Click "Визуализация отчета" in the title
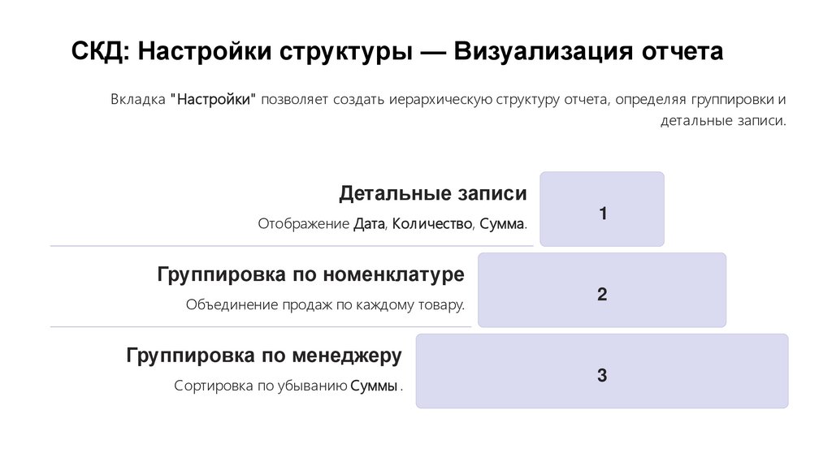The width and height of the screenshot is (832, 466). (587, 52)
